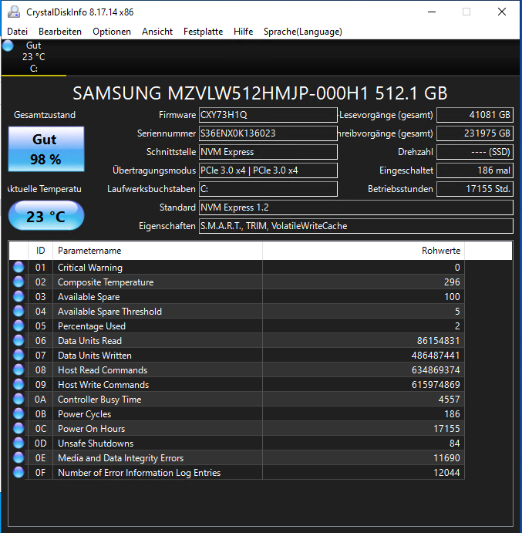Image resolution: width=522 pixels, height=533 pixels.
Task: Open the Hilfe menu
Action: (244, 32)
